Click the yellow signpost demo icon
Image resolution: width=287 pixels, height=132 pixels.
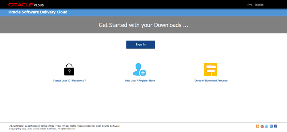[x=211, y=69]
